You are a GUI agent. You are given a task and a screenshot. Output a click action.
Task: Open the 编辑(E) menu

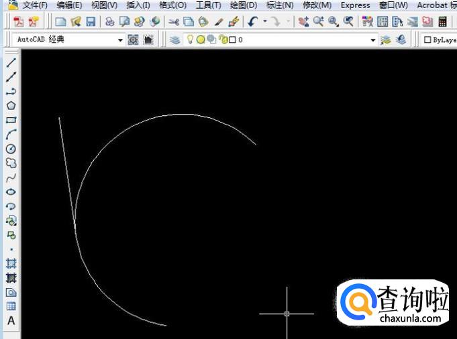pos(69,5)
